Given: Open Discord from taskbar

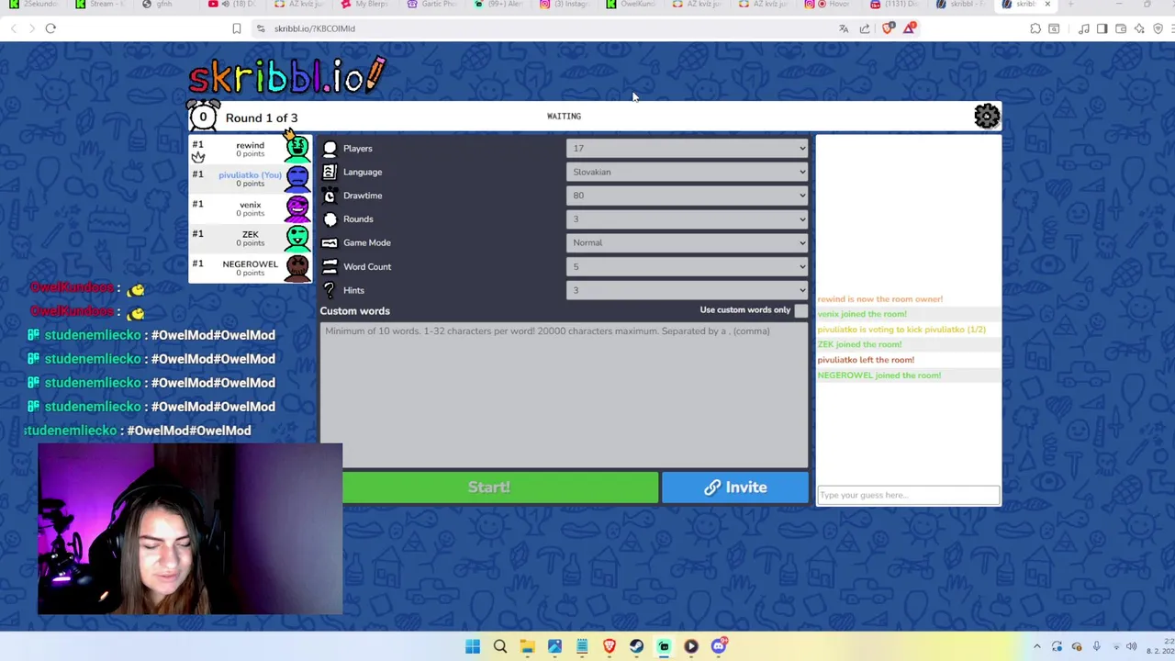Looking at the screenshot, I should pyautogui.click(x=719, y=646).
